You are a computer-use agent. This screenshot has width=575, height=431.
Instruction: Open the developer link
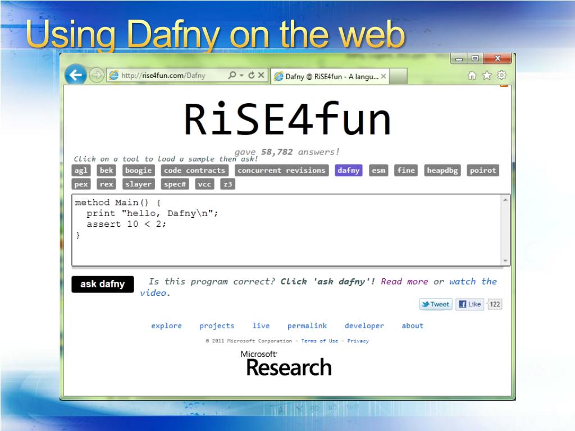tap(364, 325)
